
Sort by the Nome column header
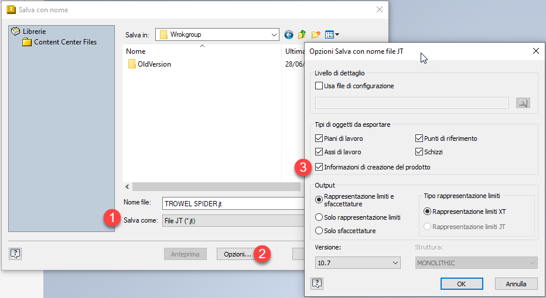click(x=136, y=51)
